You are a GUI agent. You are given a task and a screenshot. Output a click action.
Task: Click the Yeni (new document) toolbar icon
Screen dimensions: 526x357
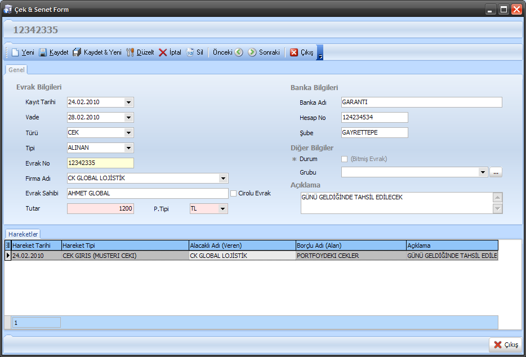coord(15,52)
